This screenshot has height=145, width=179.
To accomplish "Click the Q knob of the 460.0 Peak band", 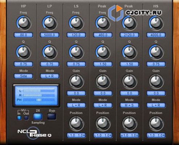I will coord(103,52).
